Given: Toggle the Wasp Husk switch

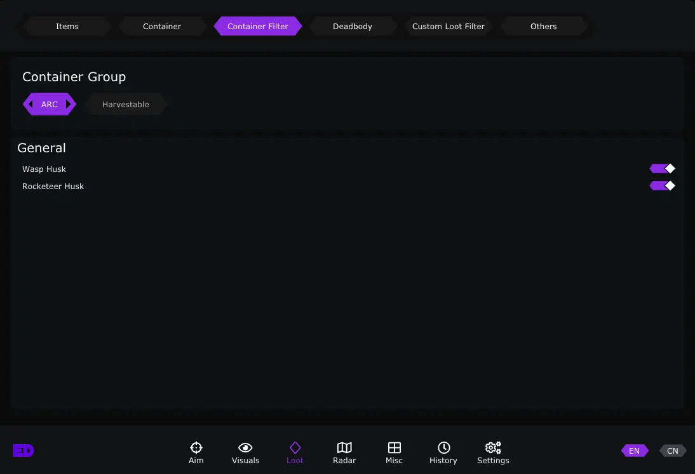Looking at the screenshot, I should 662,169.
